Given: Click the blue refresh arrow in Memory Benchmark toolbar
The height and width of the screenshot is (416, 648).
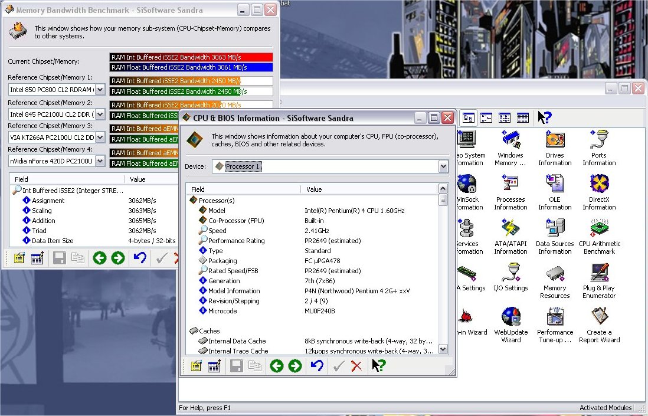Looking at the screenshot, I should point(140,258).
